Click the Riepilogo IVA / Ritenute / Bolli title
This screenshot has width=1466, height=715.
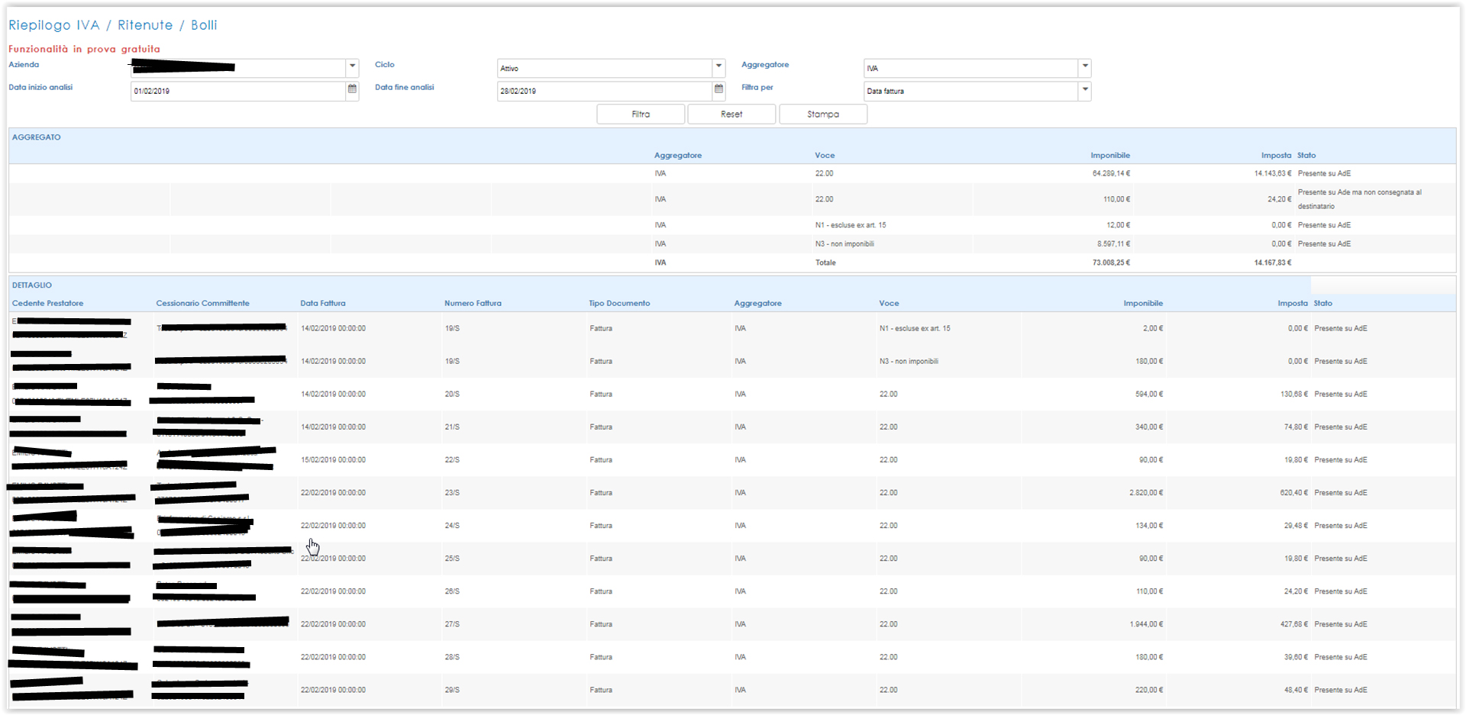click(113, 25)
